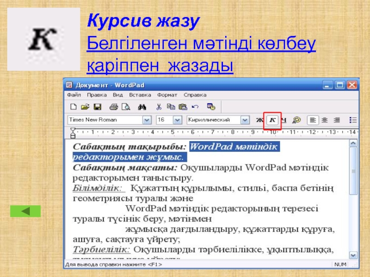This screenshot has height=277, width=370.
Task: Click the heading Курсив жазу
Action: [x=143, y=21]
